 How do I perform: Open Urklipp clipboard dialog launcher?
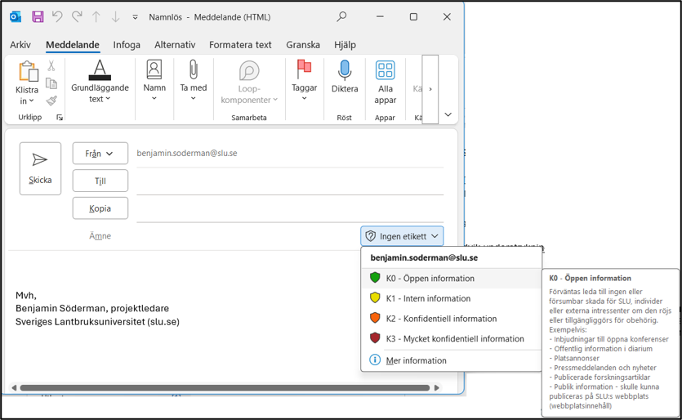(x=60, y=117)
